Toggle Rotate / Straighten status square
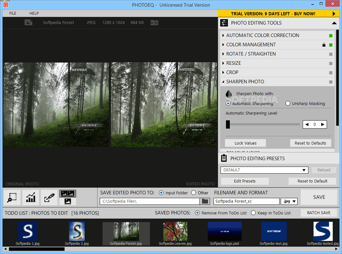The image size is (342, 254). click(331, 54)
